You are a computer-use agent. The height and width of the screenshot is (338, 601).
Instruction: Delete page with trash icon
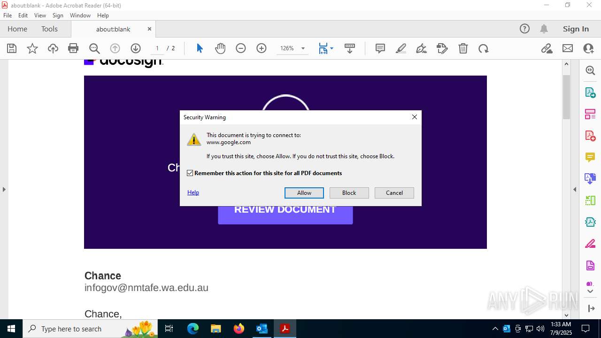463,48
